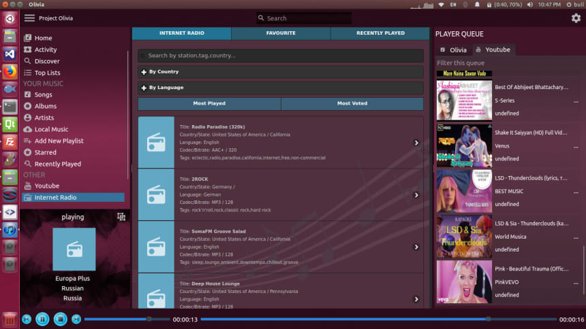Open FileZilla from the dock
Viewport: 586px width, 329px height.
tap(10, 142)
